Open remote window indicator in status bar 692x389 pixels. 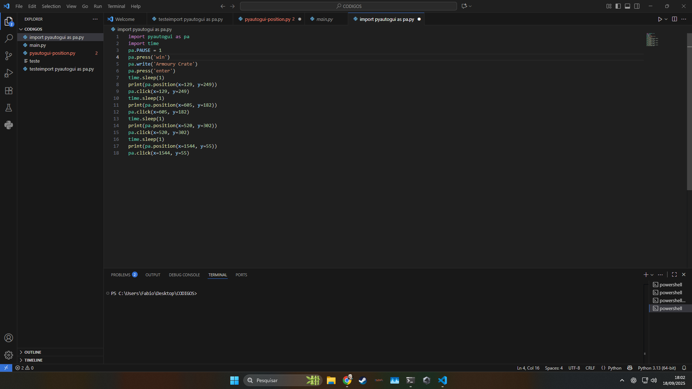tap(6, 368)
